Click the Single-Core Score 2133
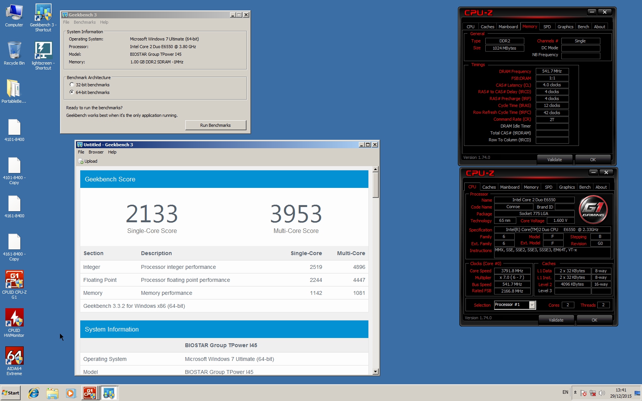 152,213
